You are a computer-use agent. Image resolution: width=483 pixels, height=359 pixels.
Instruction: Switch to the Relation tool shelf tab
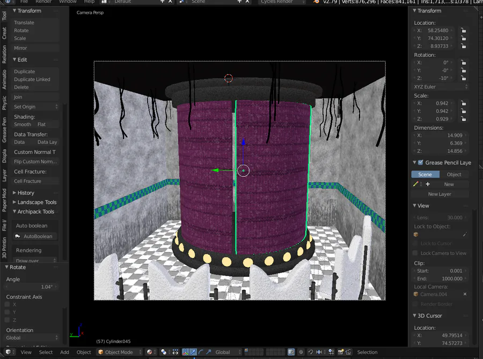click(4, 54)
